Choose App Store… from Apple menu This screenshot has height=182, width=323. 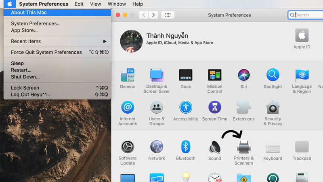tap(57, 30)
